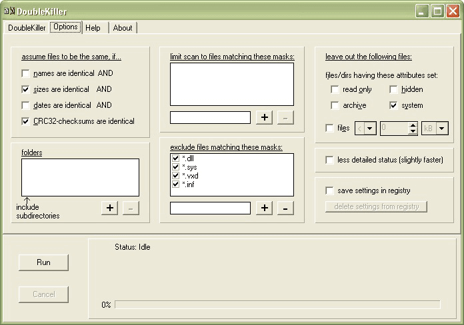Click the DoubleKiller title bar icon
464x325 pixels.
point(9,11)
